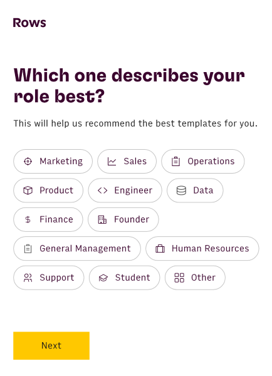Click the database icon beside Data
The image size is (272, 376).
point(181,191)
